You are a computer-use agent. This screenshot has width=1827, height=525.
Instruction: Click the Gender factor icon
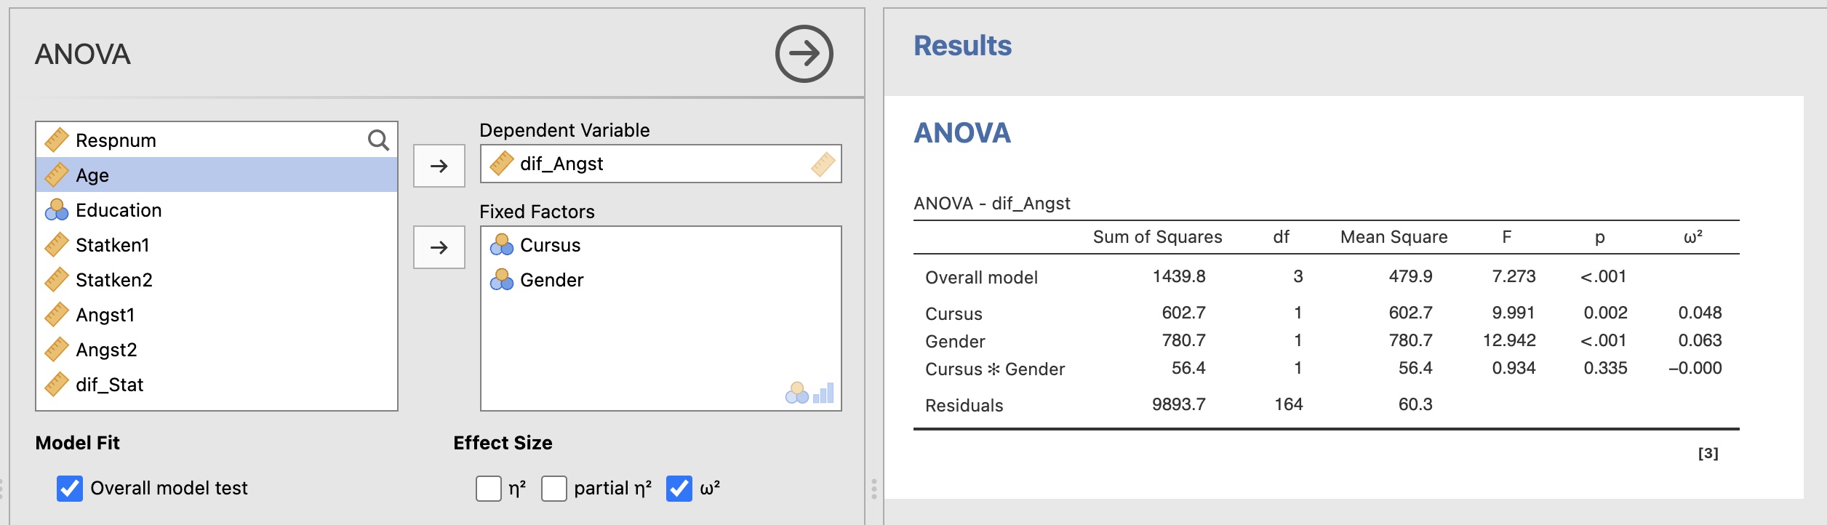(x=501, y=280)
